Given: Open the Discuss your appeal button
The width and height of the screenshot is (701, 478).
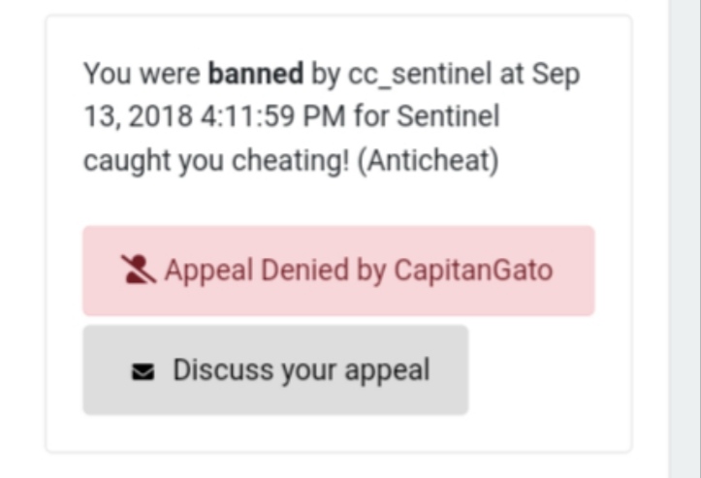Looking at the screenshot, I should [x=275, y=369].
